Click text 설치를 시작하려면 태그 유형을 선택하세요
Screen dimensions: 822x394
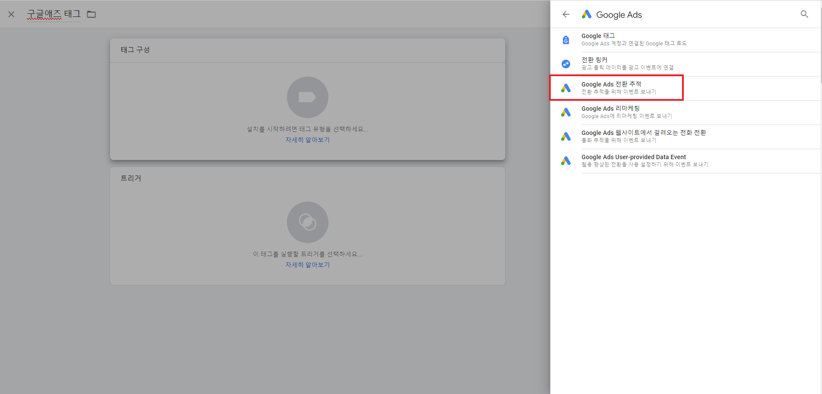(308, 129)
